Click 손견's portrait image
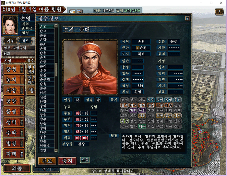 click(90, 67)
